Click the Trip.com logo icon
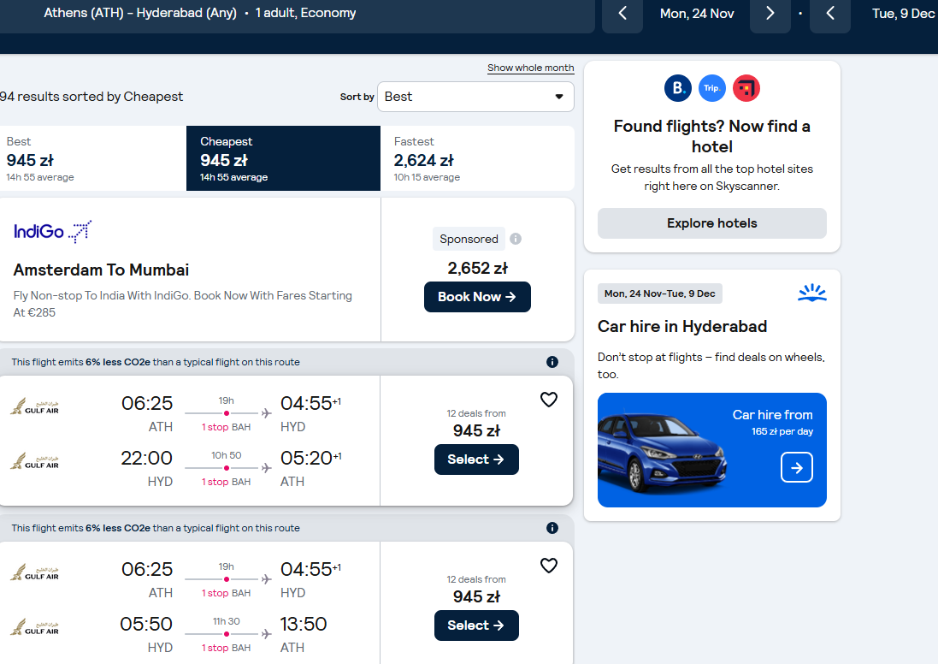The width and height of the screenshot is (938, 664). click(x=712, y=88)
